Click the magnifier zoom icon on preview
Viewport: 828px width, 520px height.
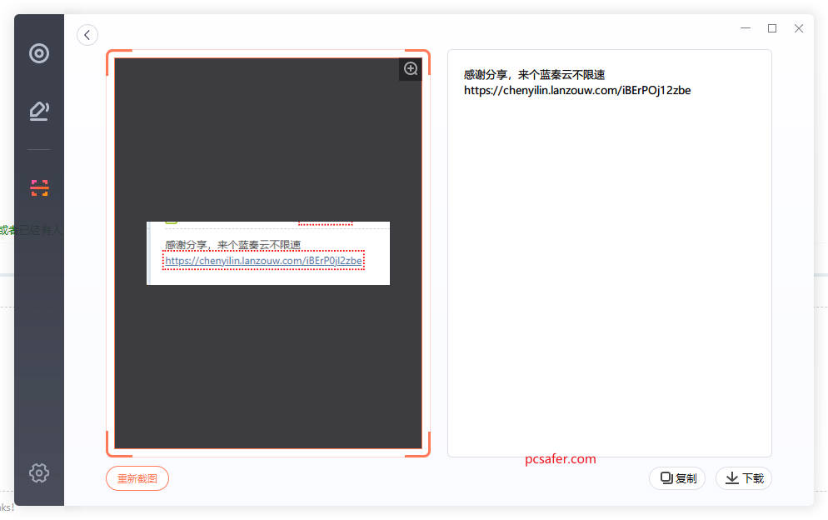click(x=411, y=69)
